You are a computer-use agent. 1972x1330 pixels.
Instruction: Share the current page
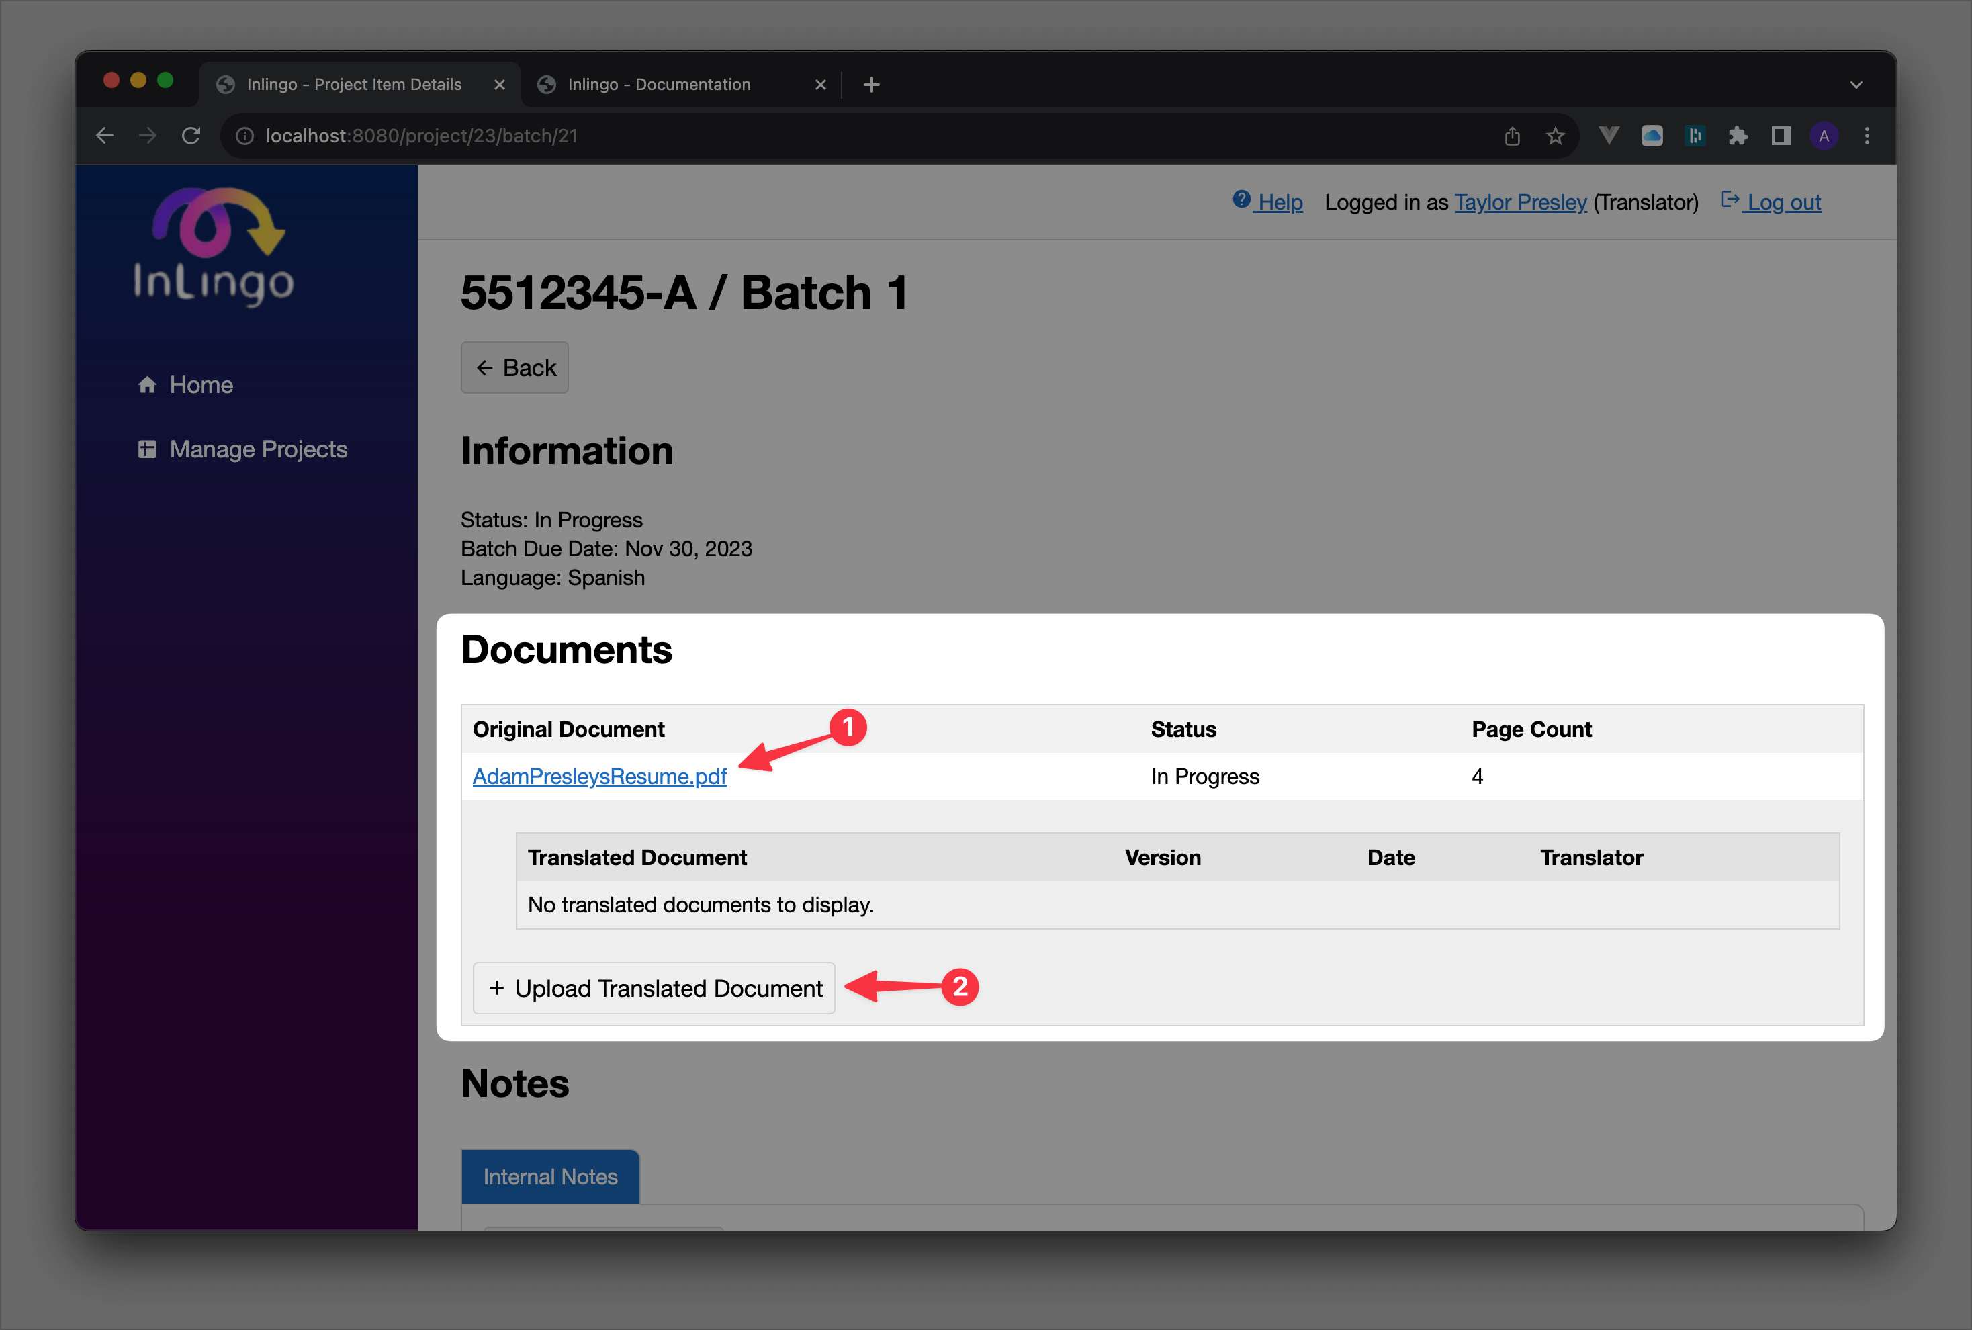[1513, 136]
